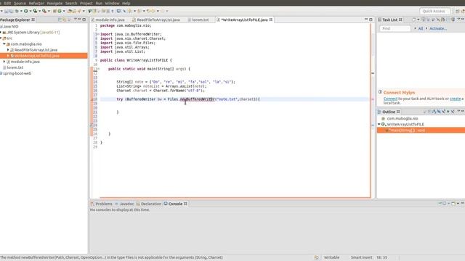Click the Debug bug toolbar icon
The width and height of the screenshot is (465, 261).
coord(17,11)
